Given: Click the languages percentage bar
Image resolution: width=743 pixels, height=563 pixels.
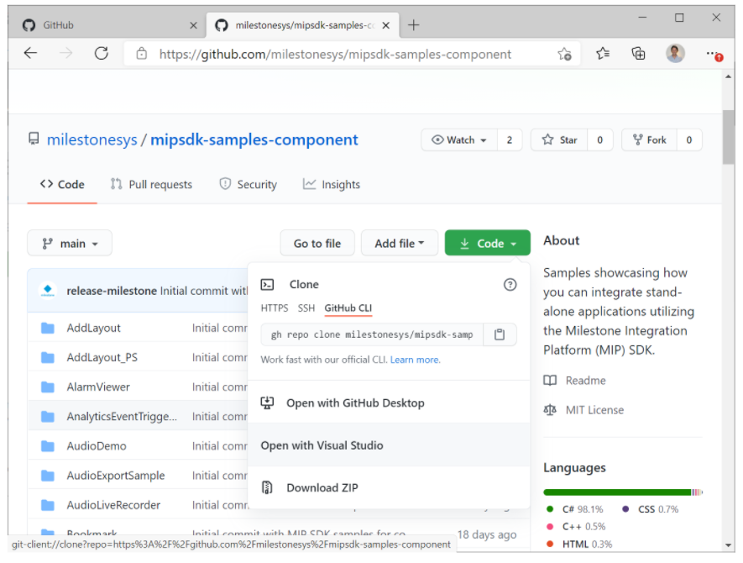Looking at the screenshot, I should pos(623,492).
